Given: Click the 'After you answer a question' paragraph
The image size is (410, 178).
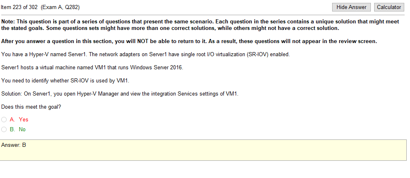Looking at the screenshot, I should [x=189, y=41].
